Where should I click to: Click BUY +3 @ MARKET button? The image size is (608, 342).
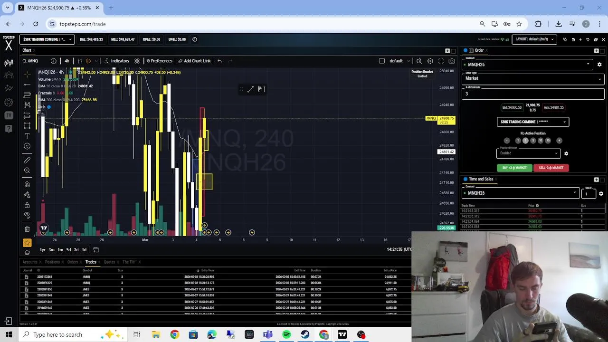click(514, 168)
